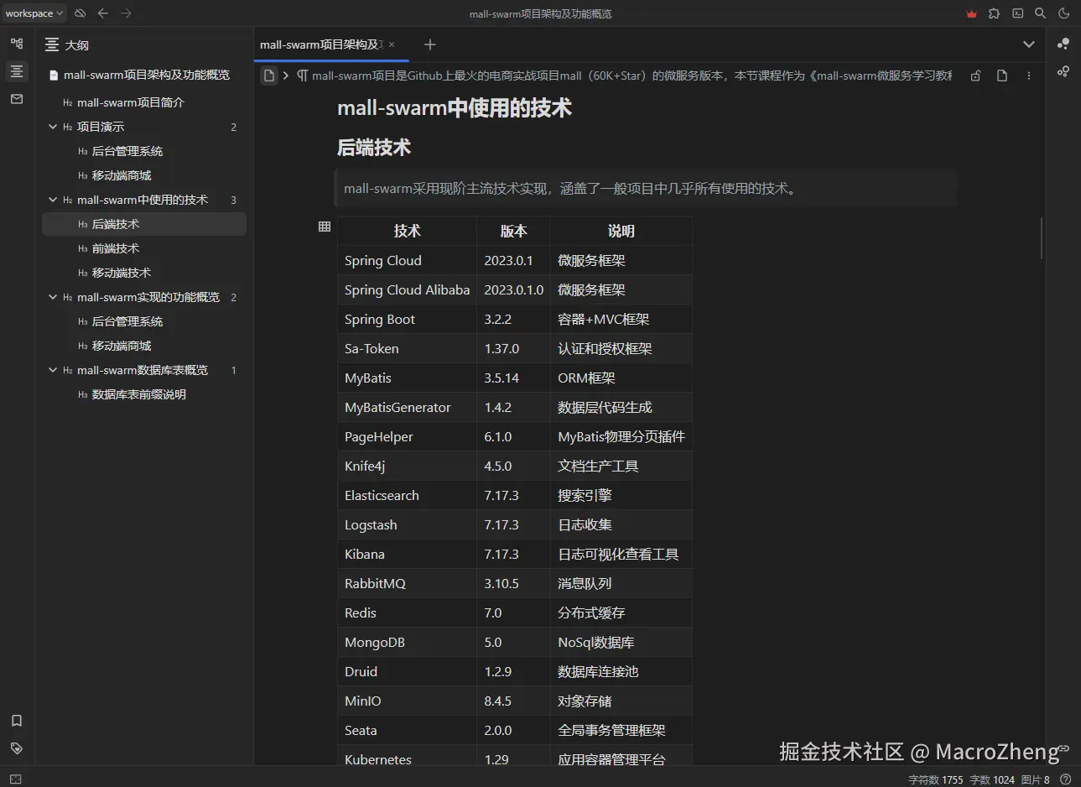Open the workspace dropdown

(34, 13)
